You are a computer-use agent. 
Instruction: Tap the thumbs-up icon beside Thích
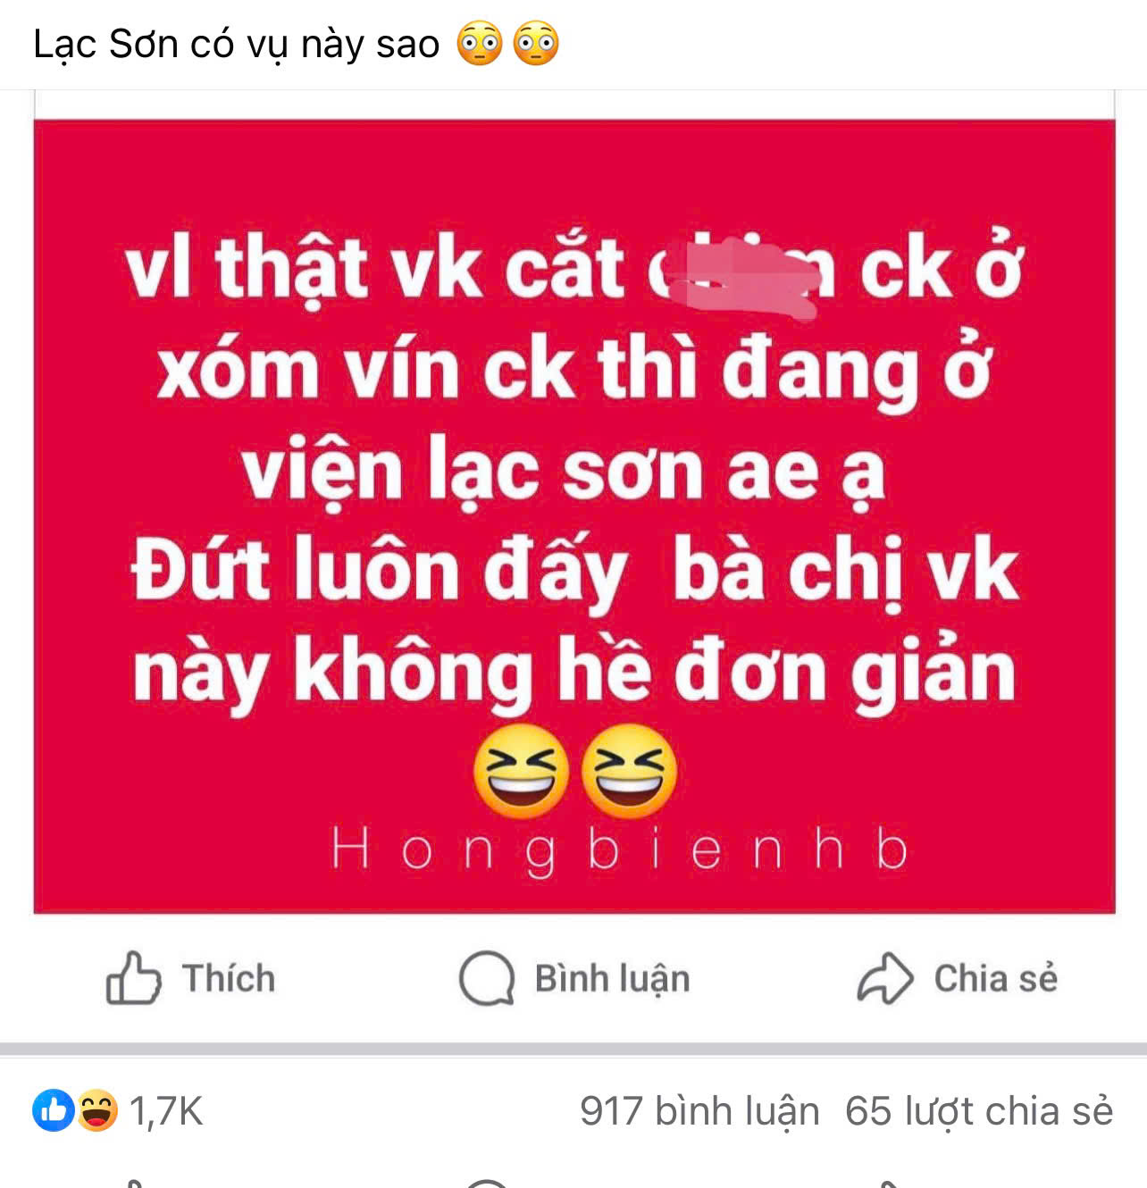133,978
